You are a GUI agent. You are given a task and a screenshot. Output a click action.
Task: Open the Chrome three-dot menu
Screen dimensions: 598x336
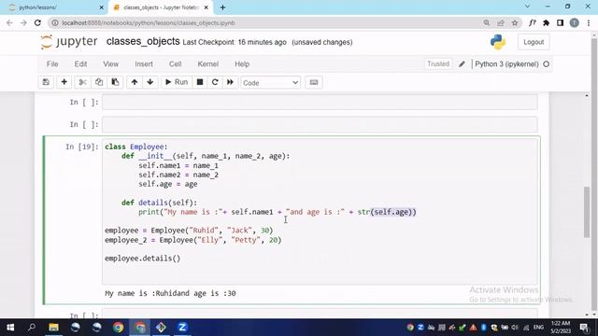(589, 22)
